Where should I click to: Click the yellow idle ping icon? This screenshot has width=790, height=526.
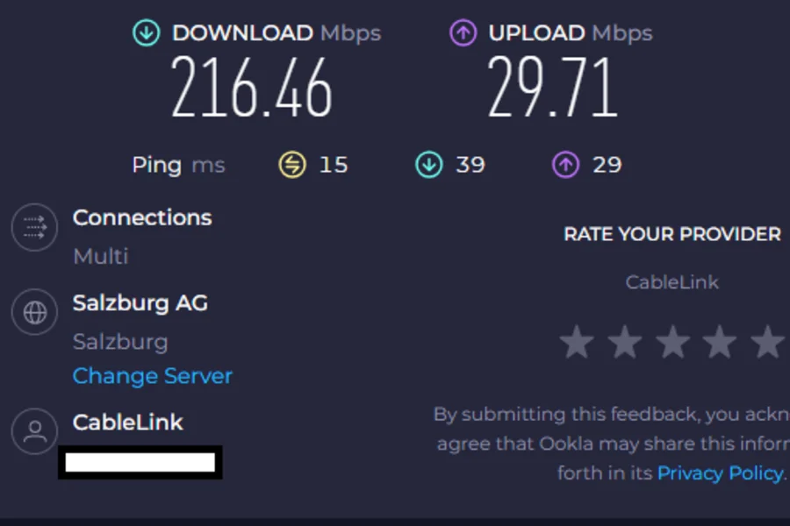pos(291,164)
